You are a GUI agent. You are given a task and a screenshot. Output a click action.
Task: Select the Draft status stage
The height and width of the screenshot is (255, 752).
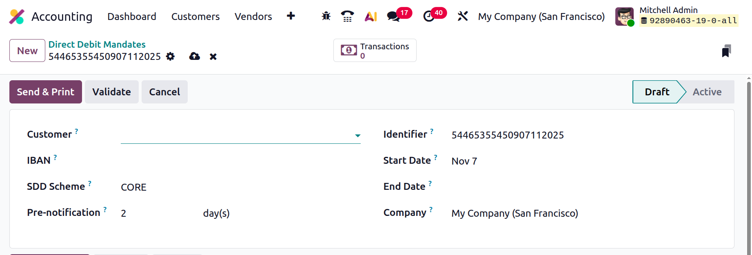[657, 92]
